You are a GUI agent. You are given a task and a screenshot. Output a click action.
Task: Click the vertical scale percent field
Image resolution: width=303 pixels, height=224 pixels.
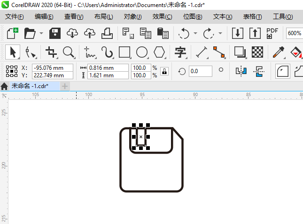(x=141, y=75)
